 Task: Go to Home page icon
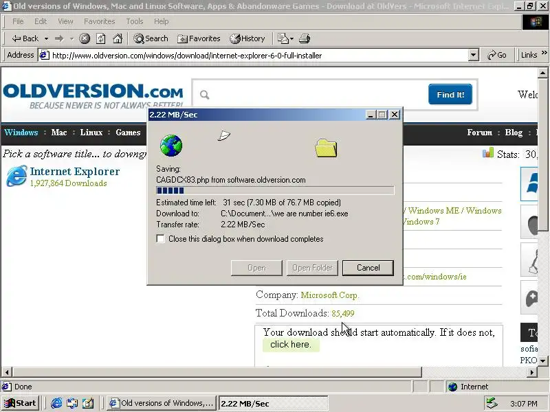pos(118,38)
